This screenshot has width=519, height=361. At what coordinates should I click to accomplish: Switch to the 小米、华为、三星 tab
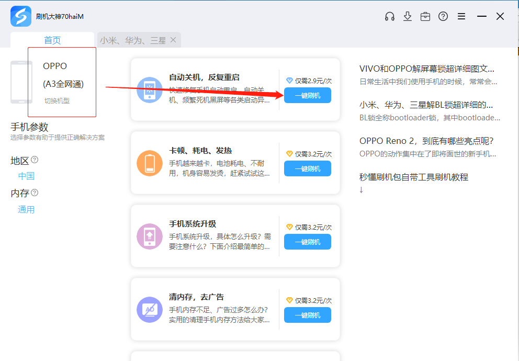pos(133,40)
